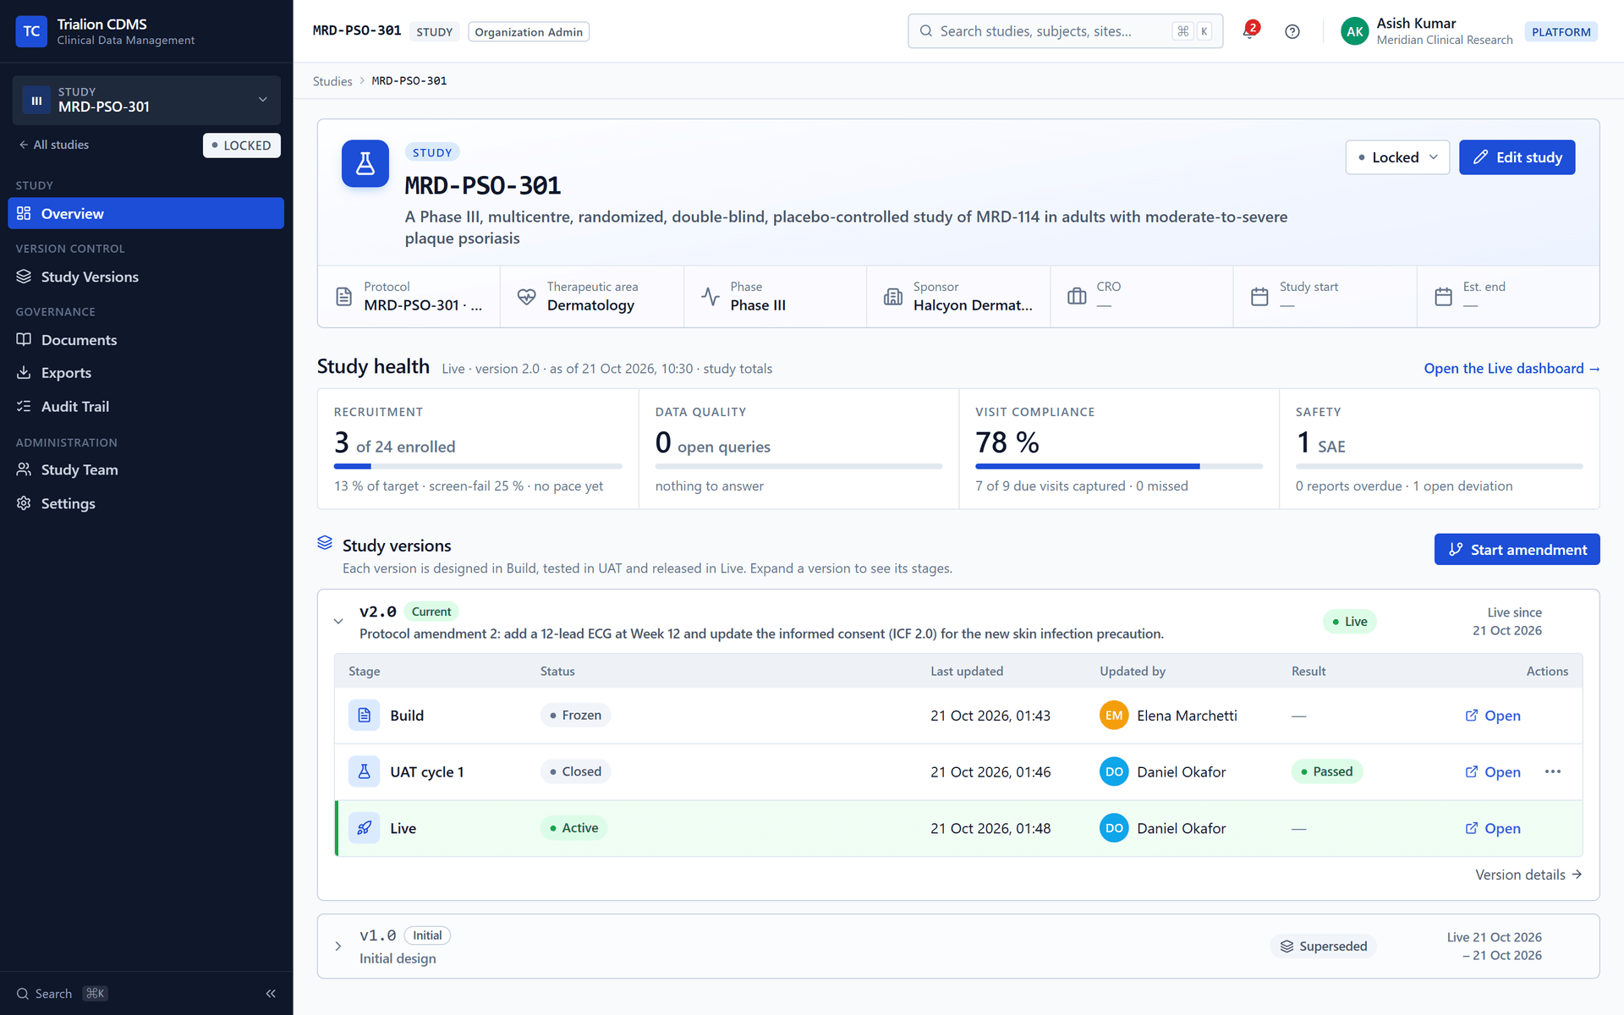Click the visit compliance progress bar

(x=1118, y=466)
